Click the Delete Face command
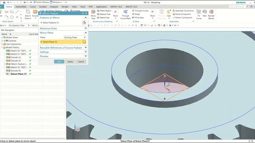The height and width of the screenshot is (143, 255). coord(103,17)
